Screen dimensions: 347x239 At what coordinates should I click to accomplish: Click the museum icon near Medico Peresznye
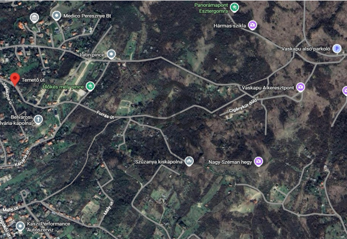(34, 18)
